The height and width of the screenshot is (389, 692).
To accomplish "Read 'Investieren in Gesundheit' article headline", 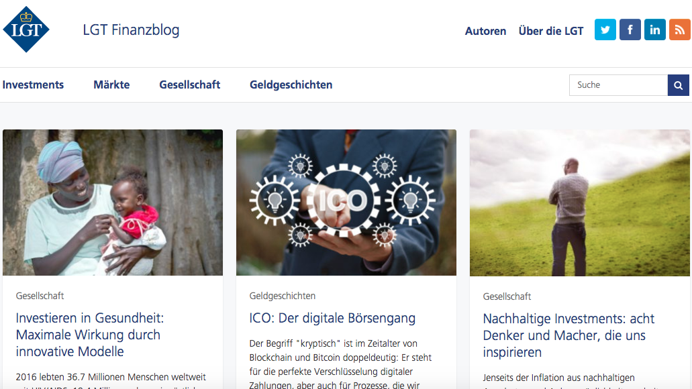I will click(x=90, y=335).
